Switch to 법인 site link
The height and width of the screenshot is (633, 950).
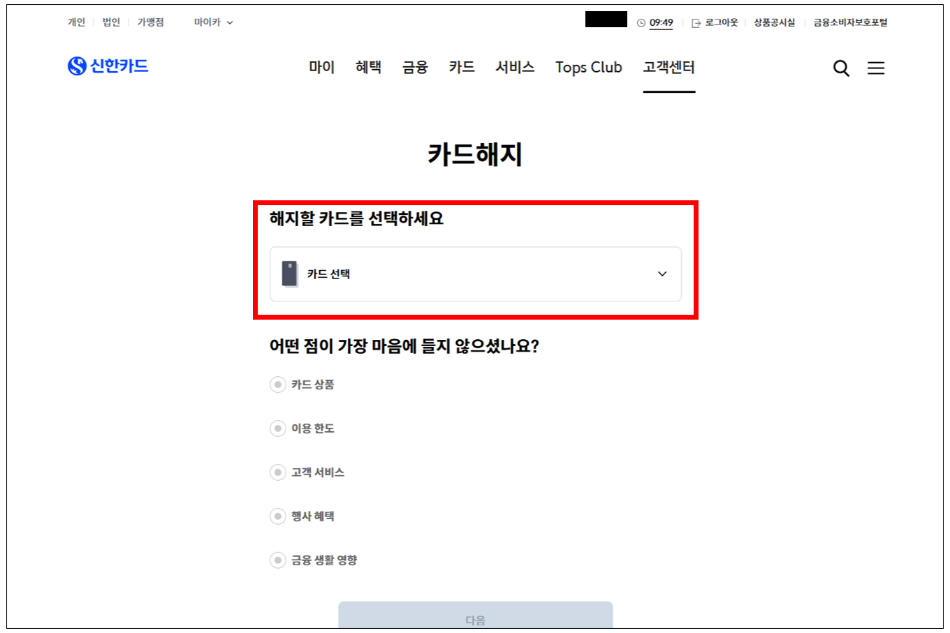click(x=111, y=22)
